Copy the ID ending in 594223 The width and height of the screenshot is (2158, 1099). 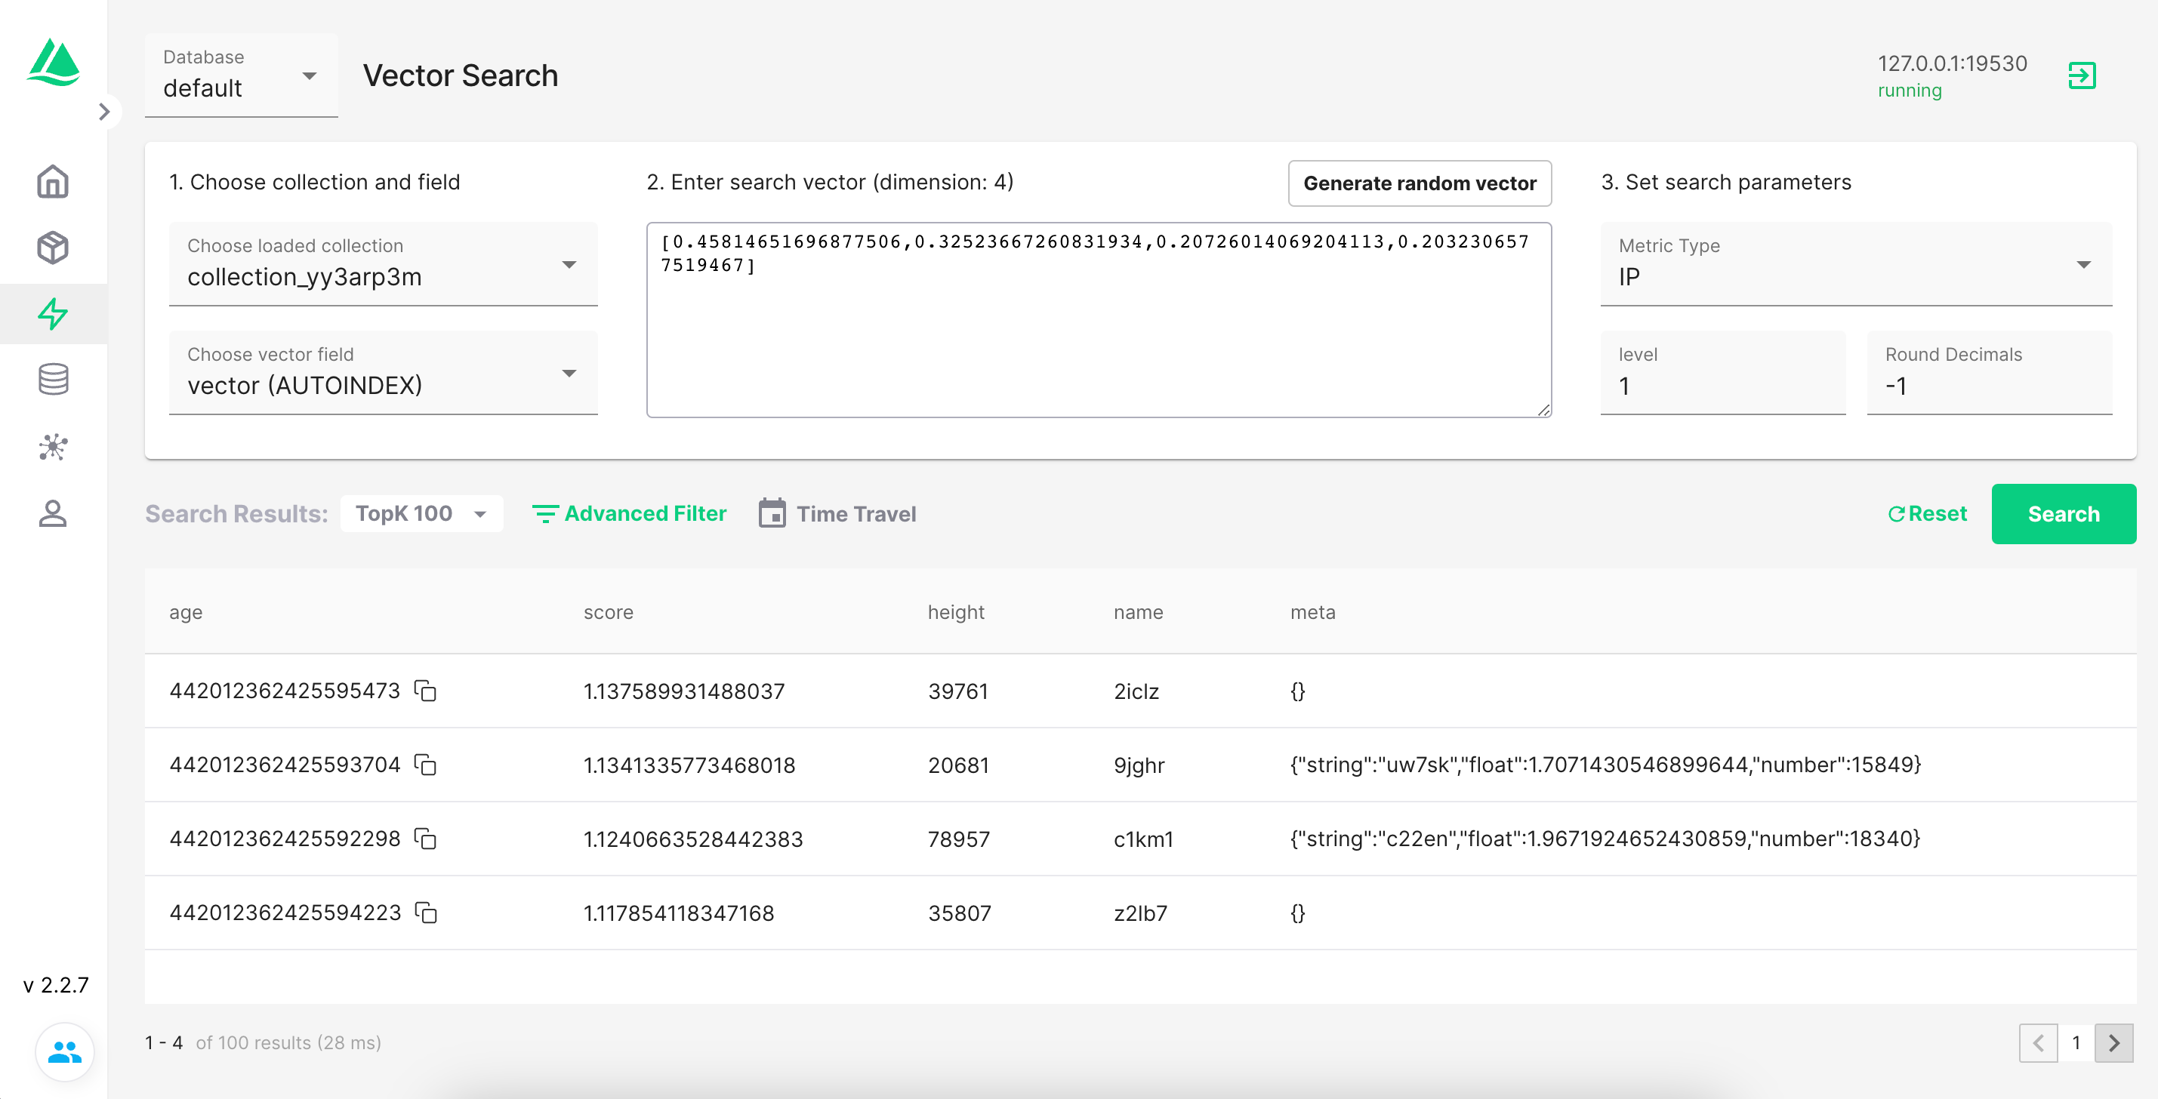tap(426, 913)
